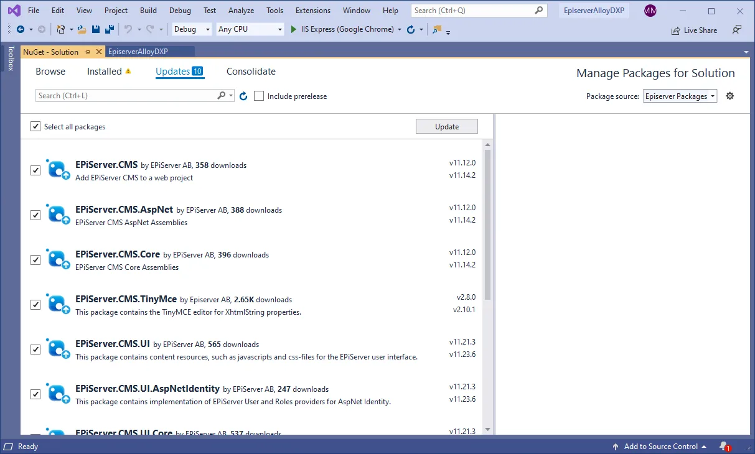Click the Send Feedback person icon
755x454 pixels.
click(x=737, y=29)
